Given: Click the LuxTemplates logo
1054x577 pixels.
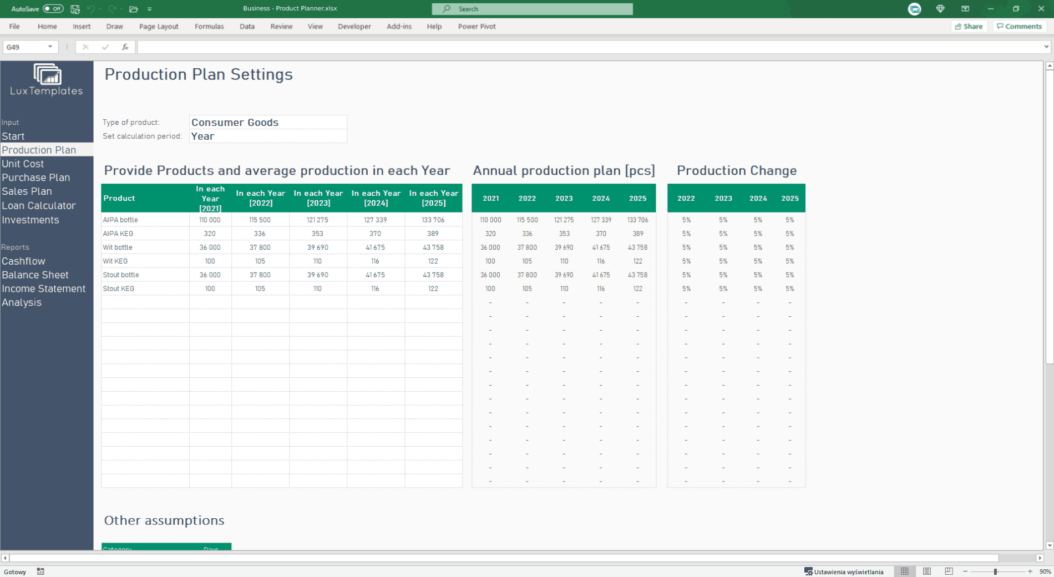Looking at the screenshot, I should click(47, 80).
